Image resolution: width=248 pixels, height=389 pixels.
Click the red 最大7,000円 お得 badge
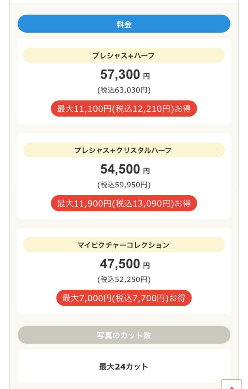point(124,298)
